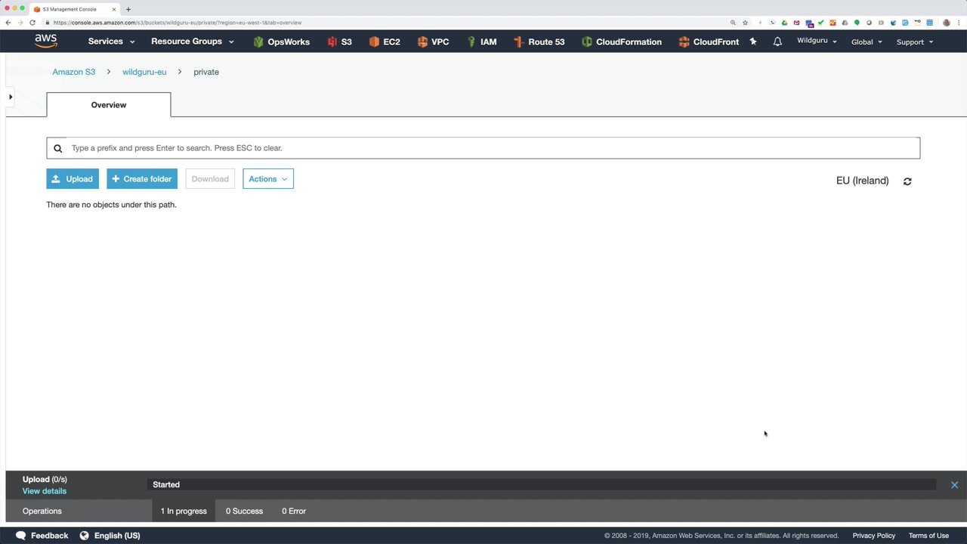Reload the browser page
Image resolution: width=967 pixels, height=544 pixels.
[x=32, y=23]
